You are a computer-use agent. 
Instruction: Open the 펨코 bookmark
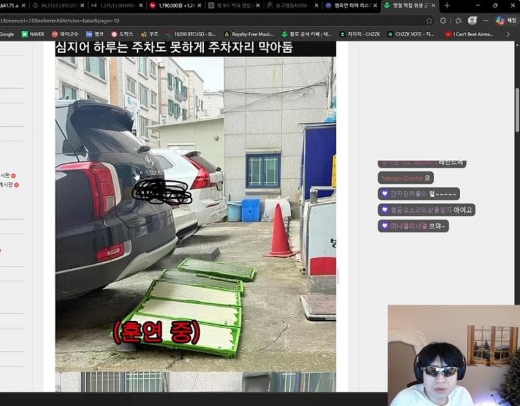(94, 34)
